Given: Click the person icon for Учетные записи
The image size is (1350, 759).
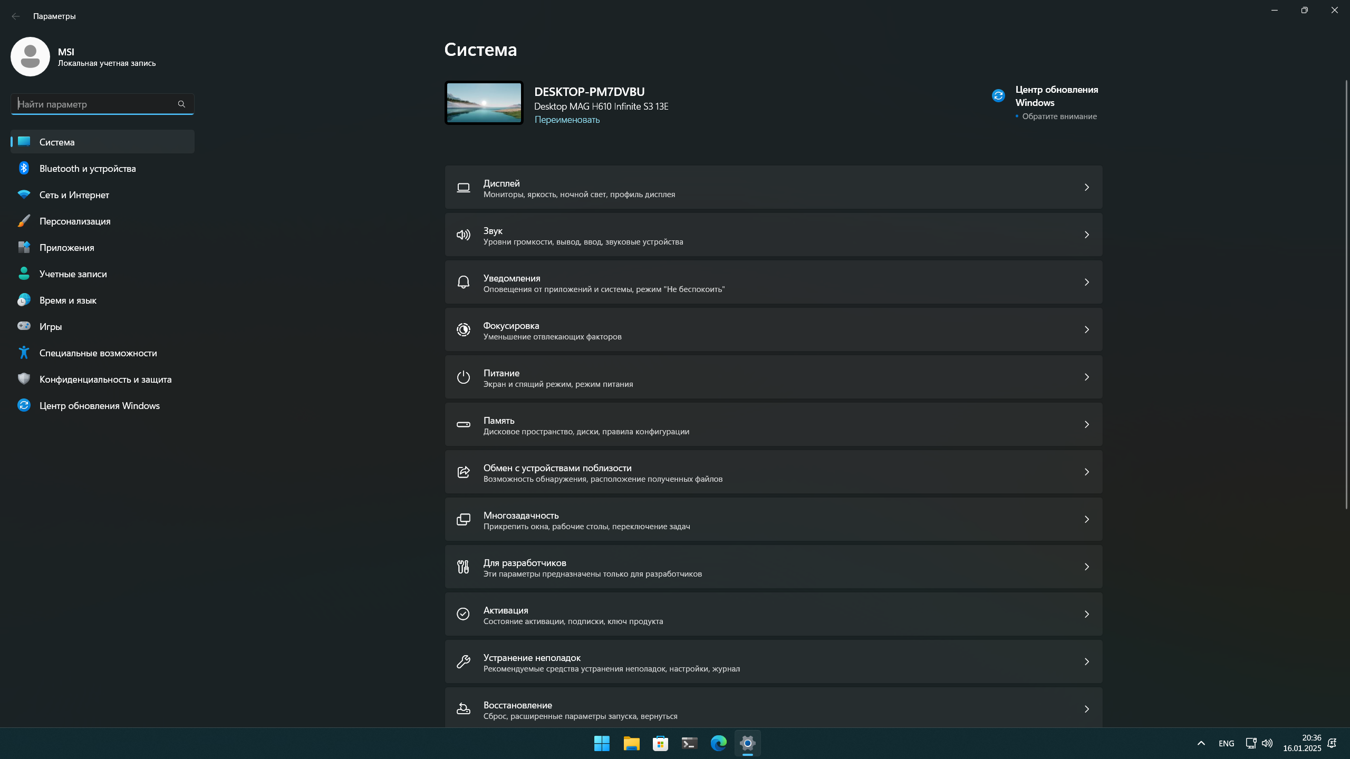Looking at the screenshot, I should [x=24, y=274].
